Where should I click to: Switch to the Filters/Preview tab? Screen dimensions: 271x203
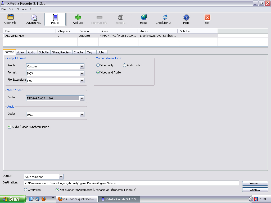61,52
